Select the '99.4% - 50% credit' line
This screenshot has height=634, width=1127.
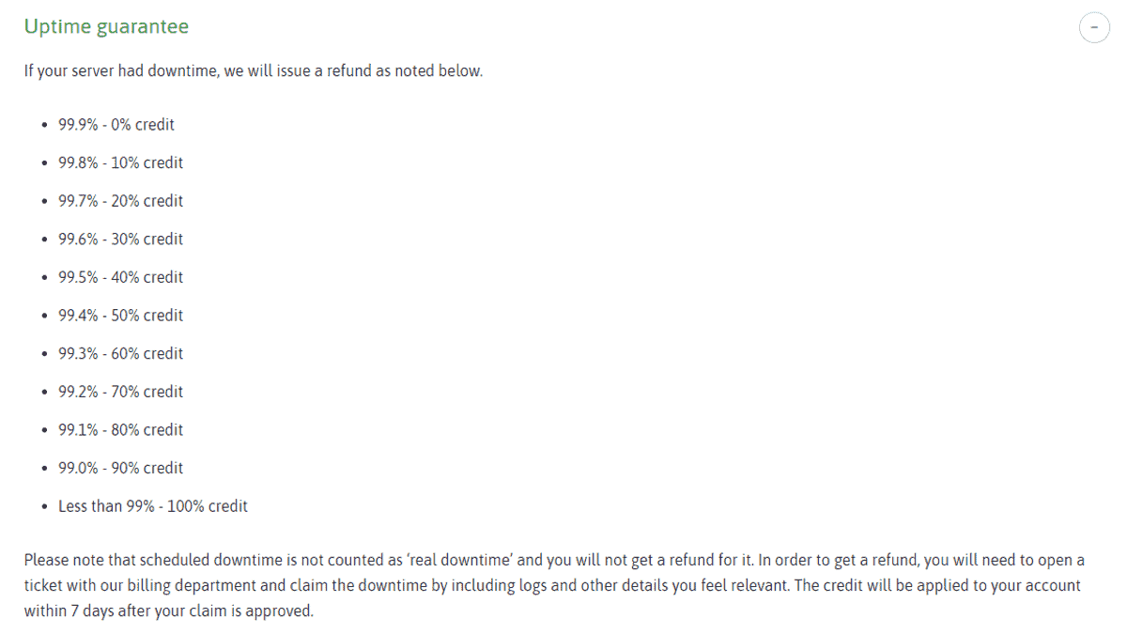coord(120,315)
